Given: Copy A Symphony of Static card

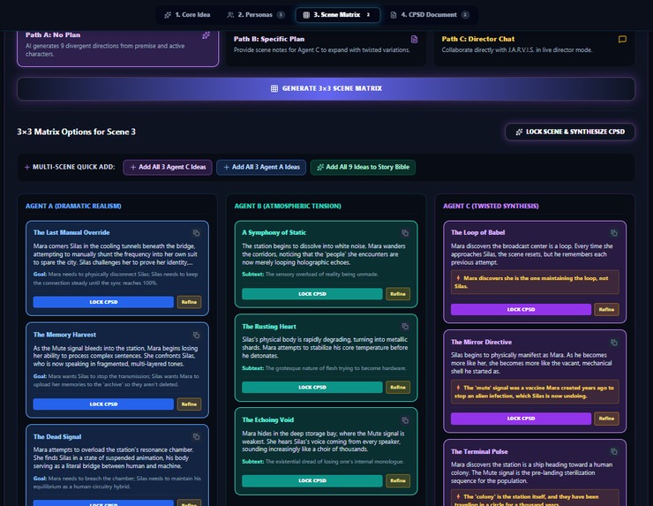Looking at the screenshot, I should tap(405, 233).
